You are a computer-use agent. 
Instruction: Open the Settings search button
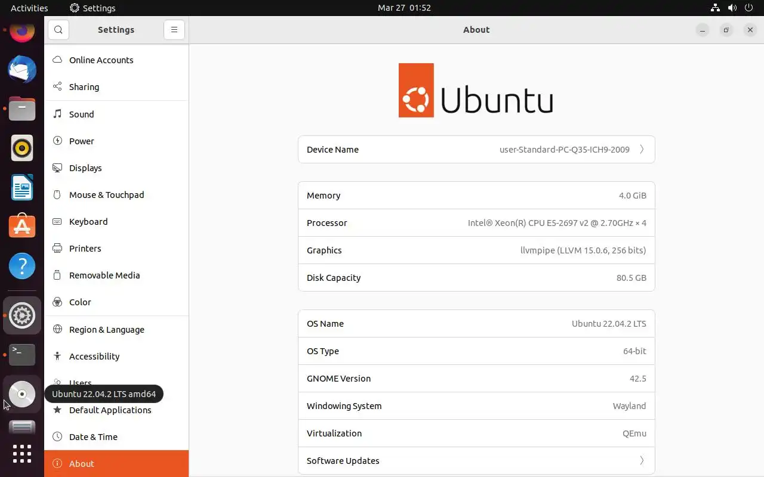(58, 30)
